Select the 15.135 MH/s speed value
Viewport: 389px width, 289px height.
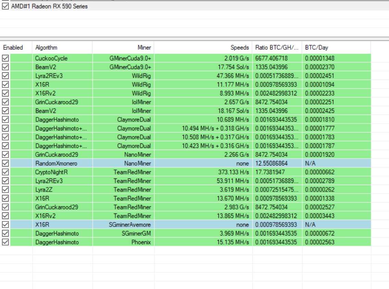[x=233, y=242]
